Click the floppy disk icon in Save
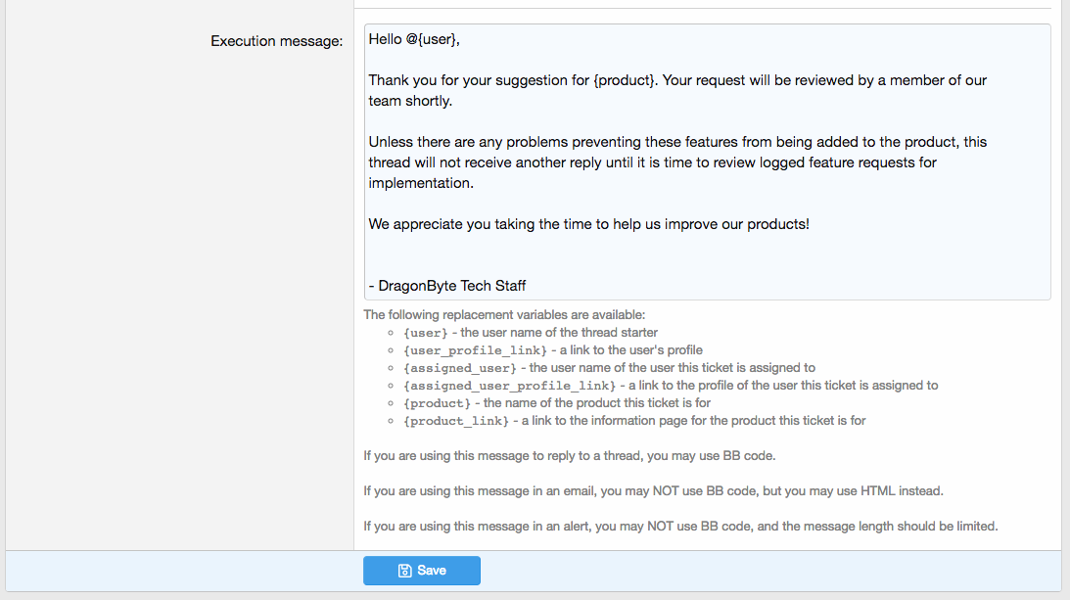This screenshot has width=1070, height=600. coord(404,571)
